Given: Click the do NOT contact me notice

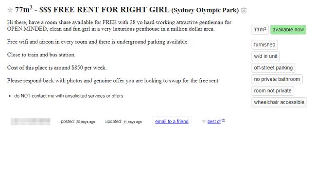Looking at the screenshot, I should click(x=69, y=96).
